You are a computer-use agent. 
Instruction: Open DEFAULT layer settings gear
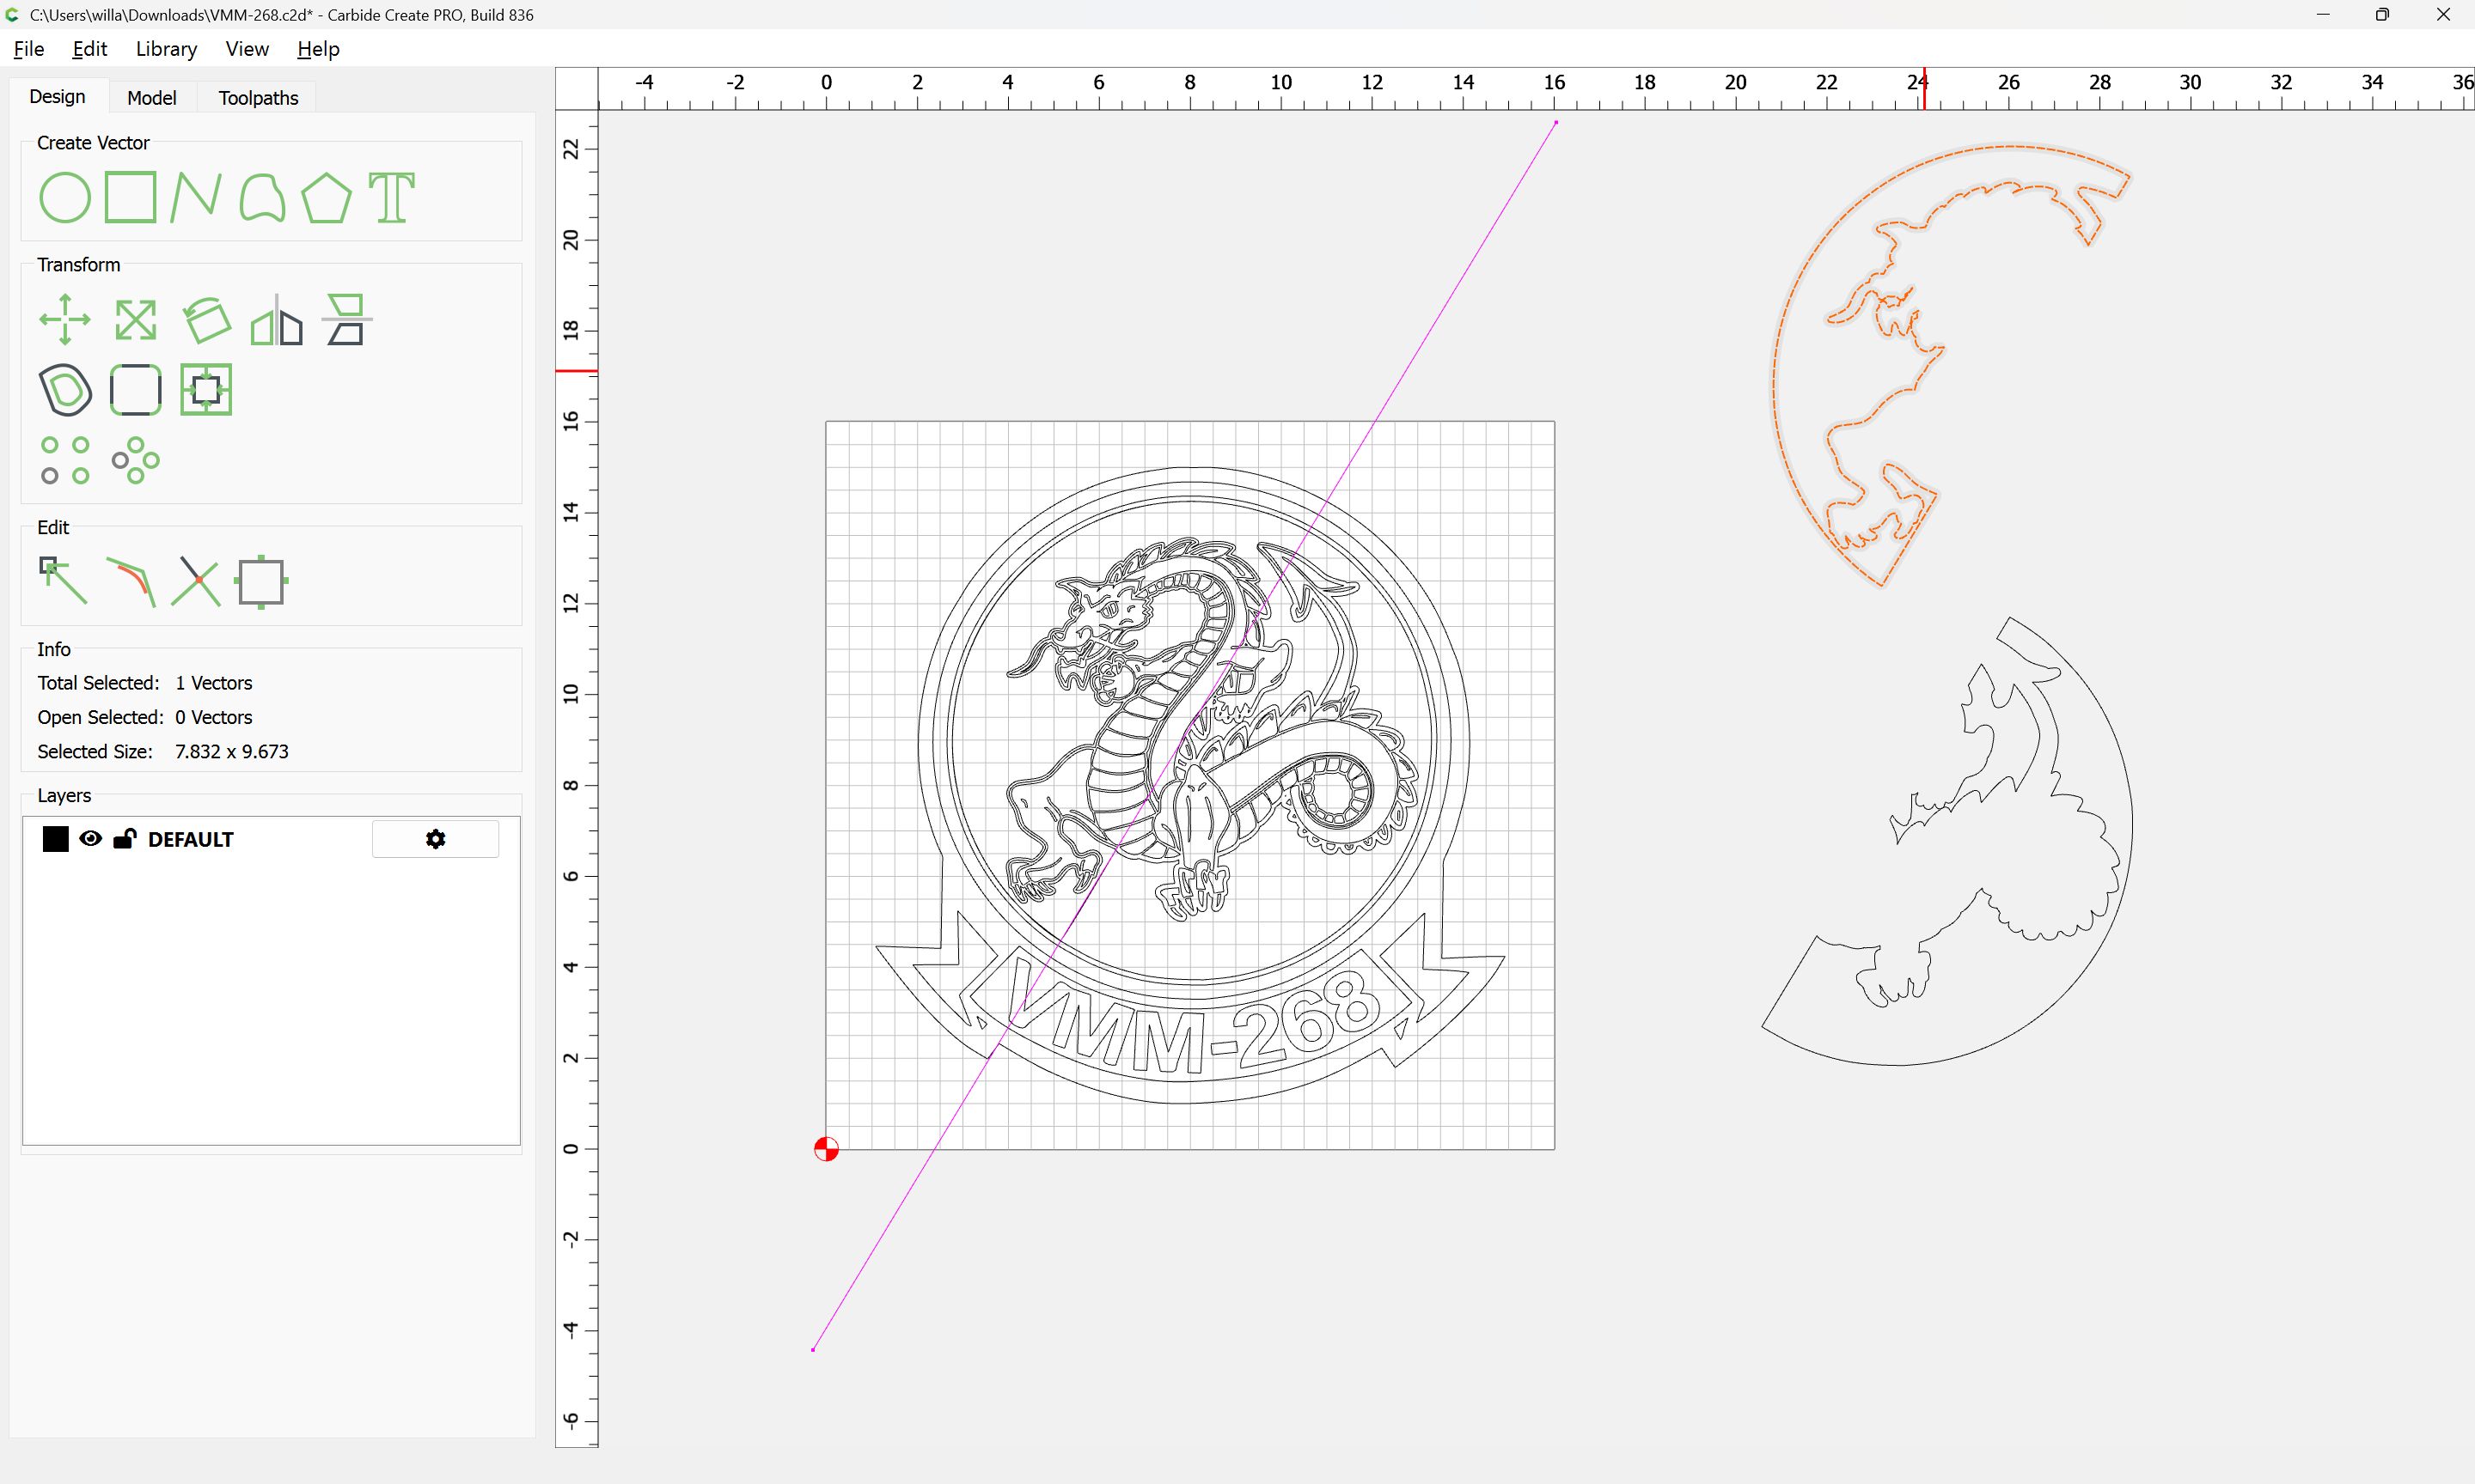(435, 839)
